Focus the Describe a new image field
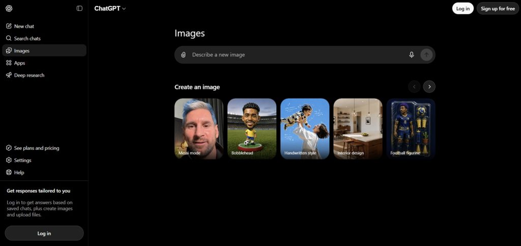The height and width of the screenshot is (246, 521). pos(297,55)
